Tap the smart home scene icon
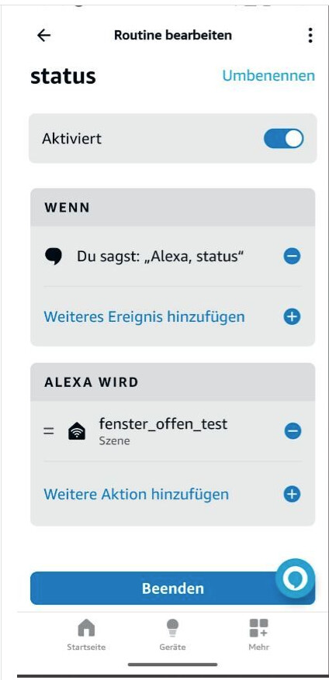 point(77,432)
